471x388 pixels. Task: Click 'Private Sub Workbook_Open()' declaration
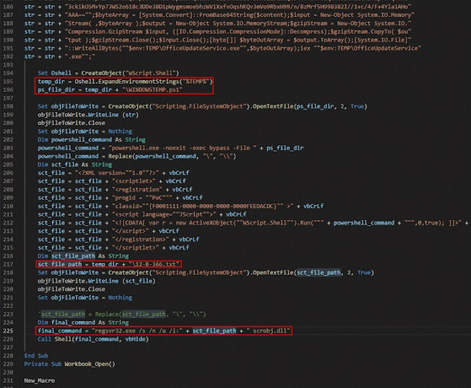(x=70, y=364)
